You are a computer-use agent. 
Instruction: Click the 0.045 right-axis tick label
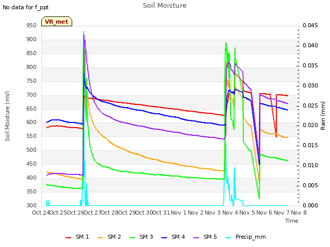click(x=310, y=26)
